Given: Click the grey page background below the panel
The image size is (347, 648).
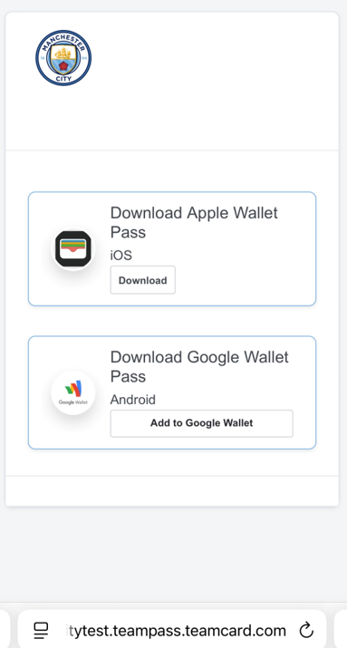Looking at the screenshot, I should (x=172, y=554).
